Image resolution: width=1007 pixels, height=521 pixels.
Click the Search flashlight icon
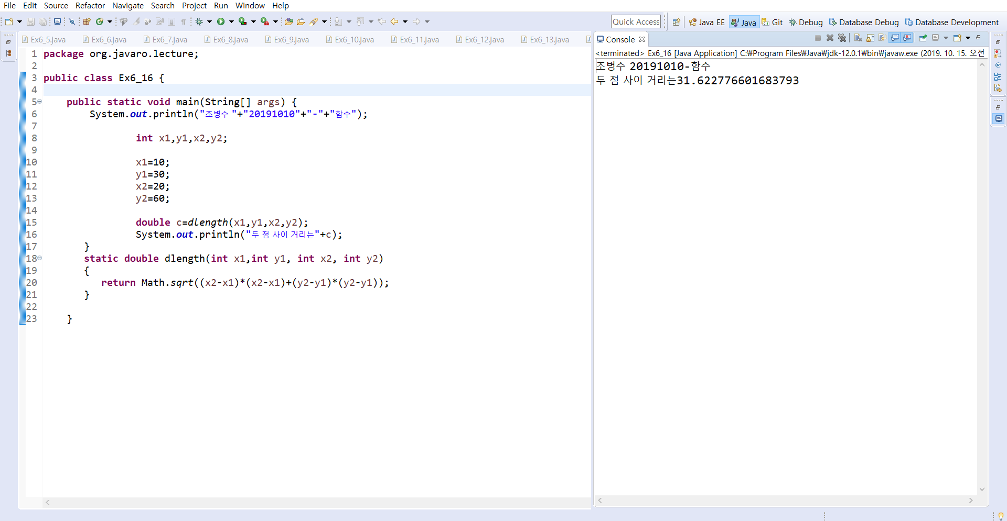314,21
